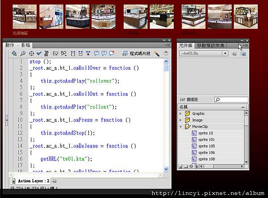Click the 北部地區 region label
Image resolution: width=268 pixels, height=198 pixels.
20,33
